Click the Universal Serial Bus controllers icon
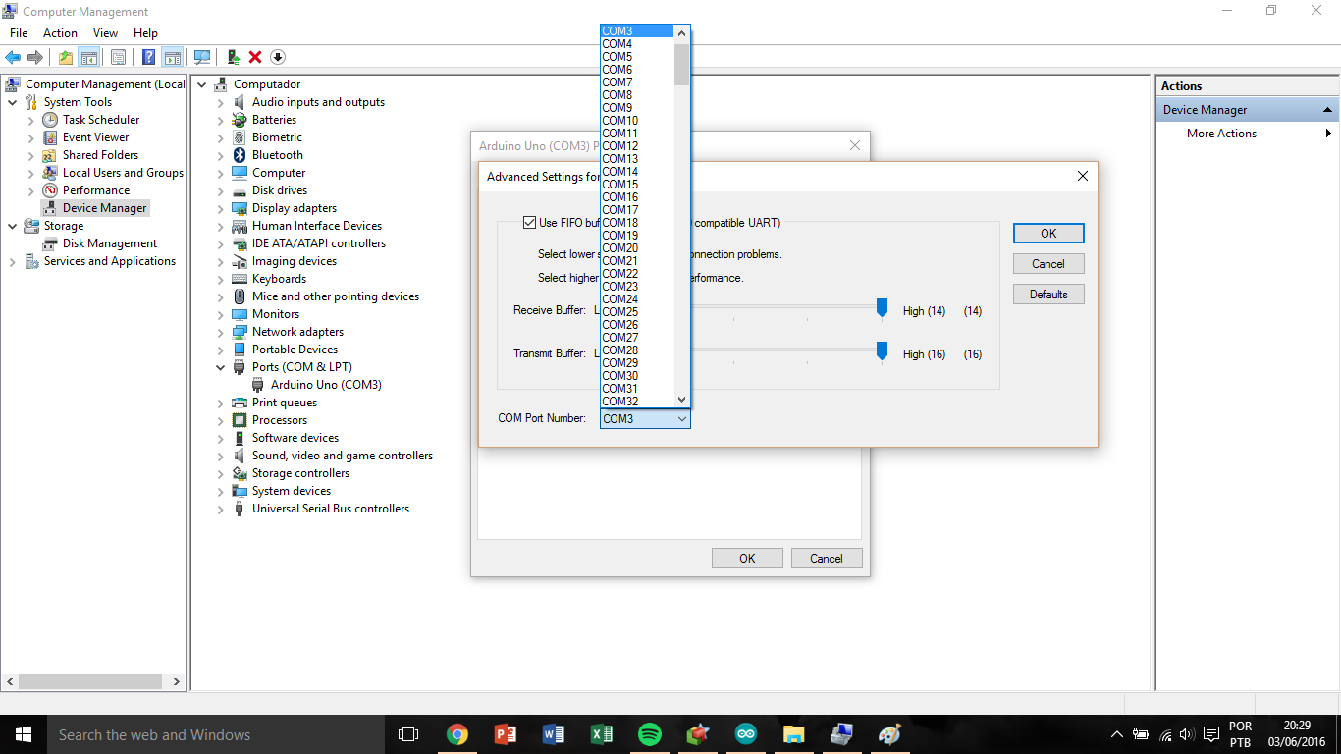 point(240,509)
